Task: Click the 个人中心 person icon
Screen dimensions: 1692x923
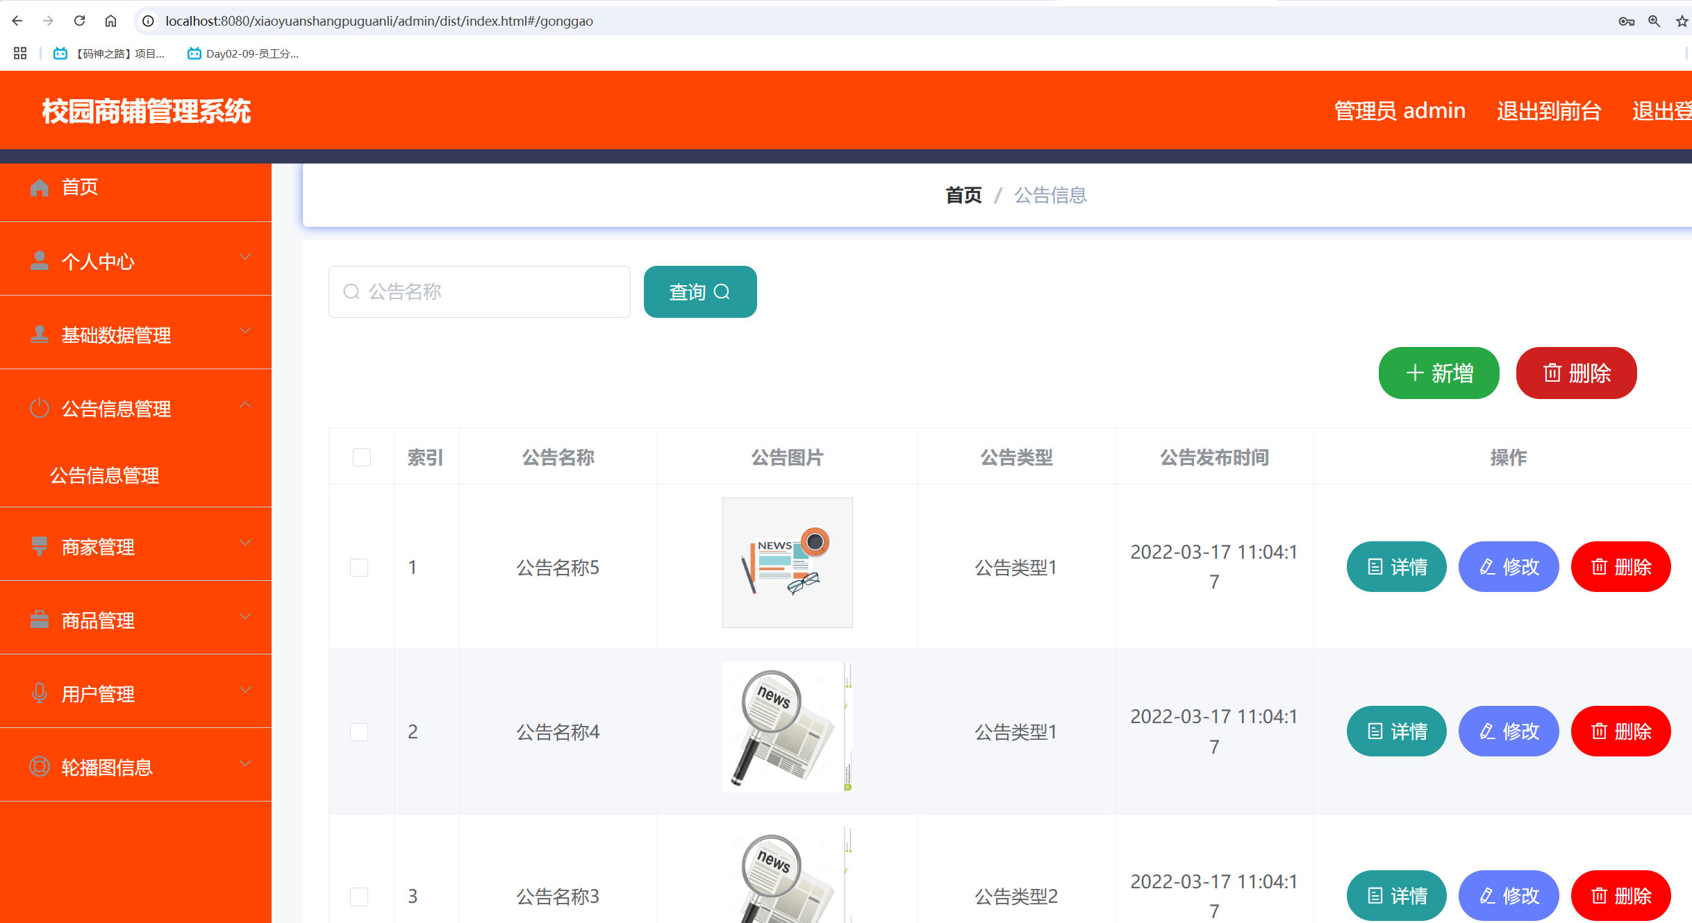Action: [39, 260]
